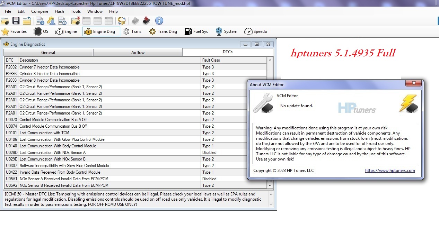This screenshot has width=439, height=238.
Task: Sort by the DTC column header
Action: 11,60
